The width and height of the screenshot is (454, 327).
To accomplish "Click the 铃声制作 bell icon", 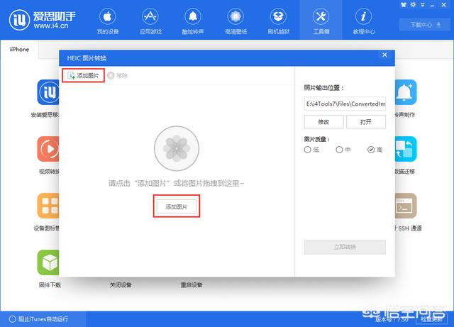I will coord(405,92).
